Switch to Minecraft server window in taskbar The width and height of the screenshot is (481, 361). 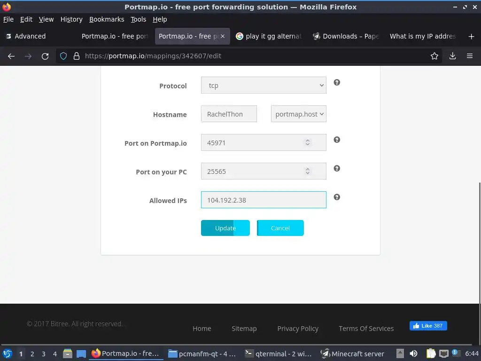[353, 353]
